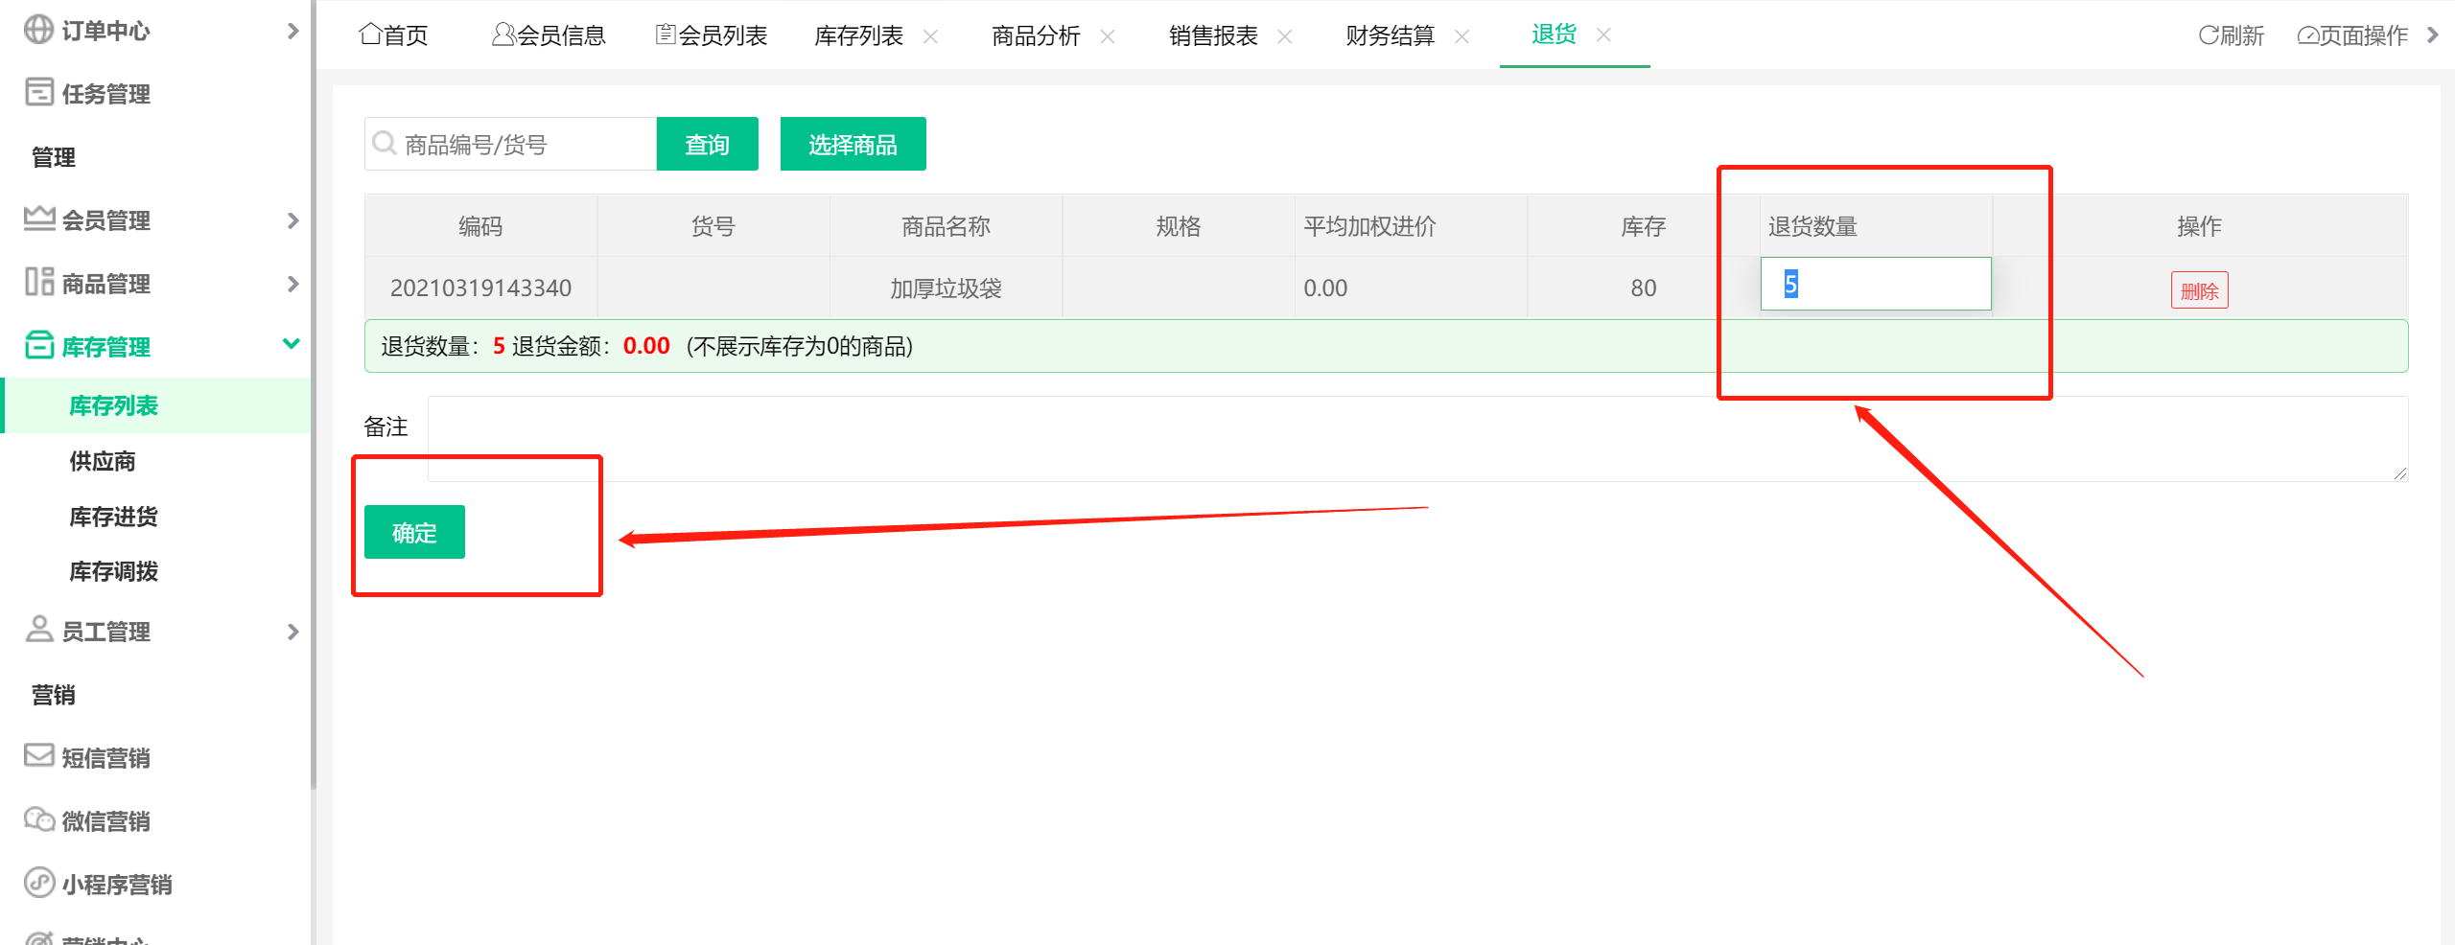Select the 任务管理 sidebar icon

(38, 93)
